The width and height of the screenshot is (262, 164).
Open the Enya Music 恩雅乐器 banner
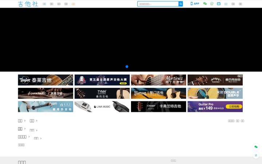pyautogui.click(x=45, y=93)
